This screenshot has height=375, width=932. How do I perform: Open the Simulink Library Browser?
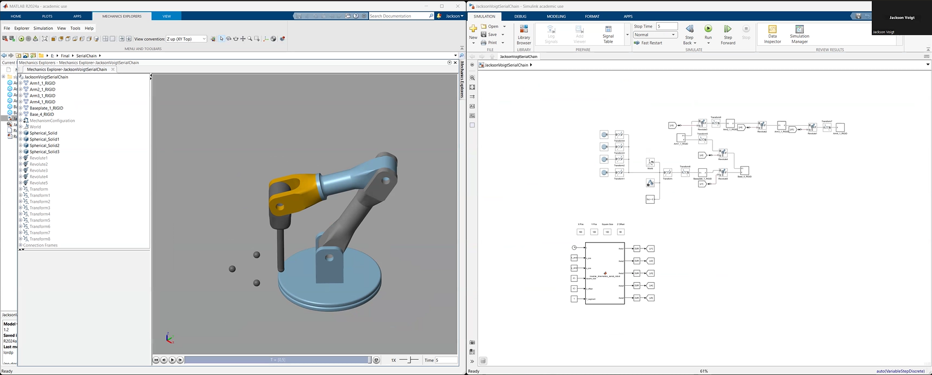pos(524,34)
